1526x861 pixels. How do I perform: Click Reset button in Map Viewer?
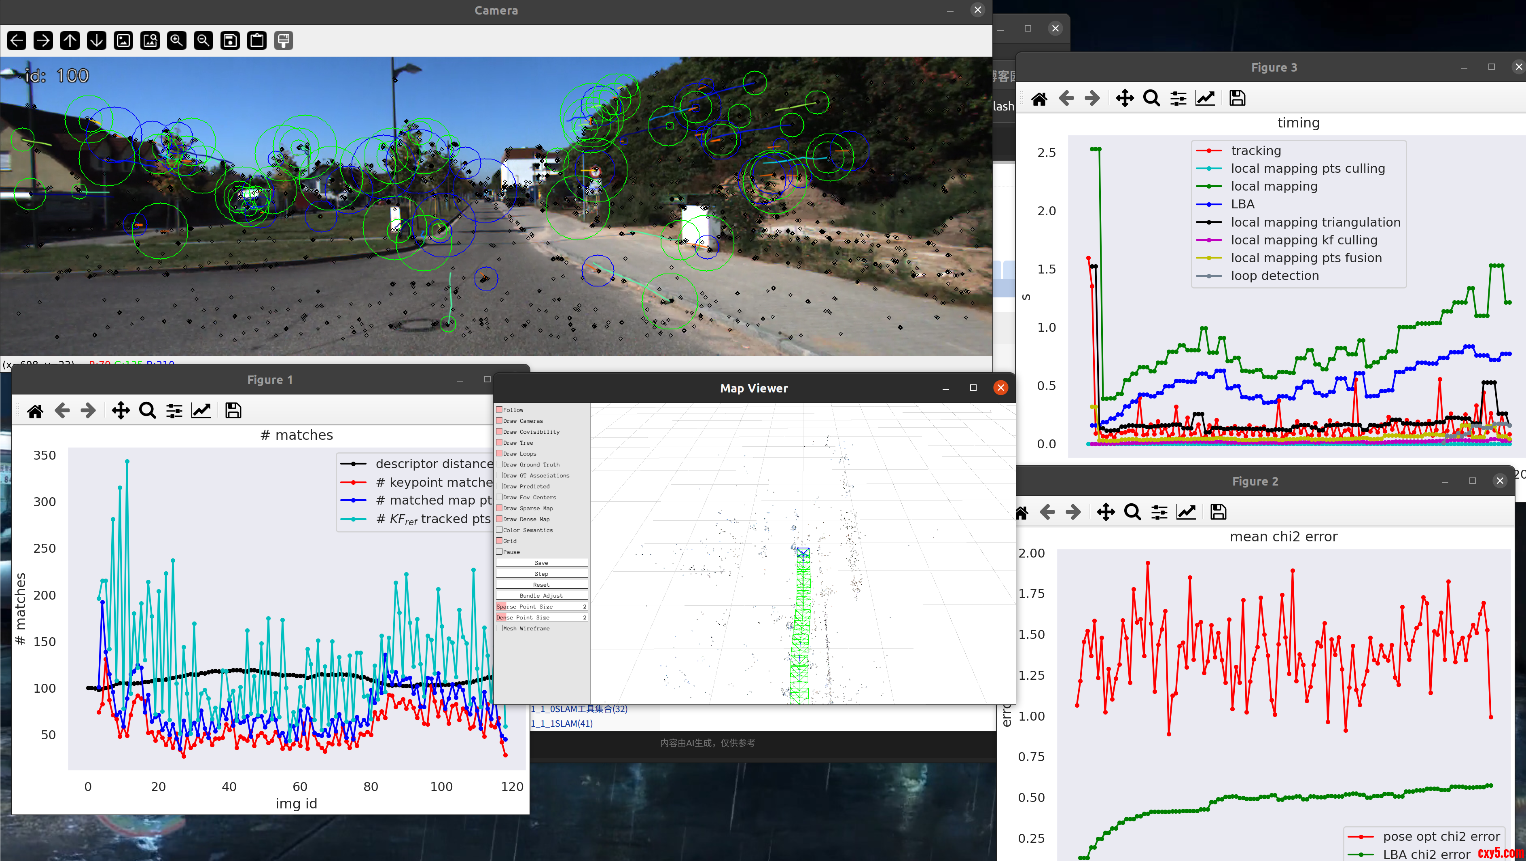pos(541,584)
